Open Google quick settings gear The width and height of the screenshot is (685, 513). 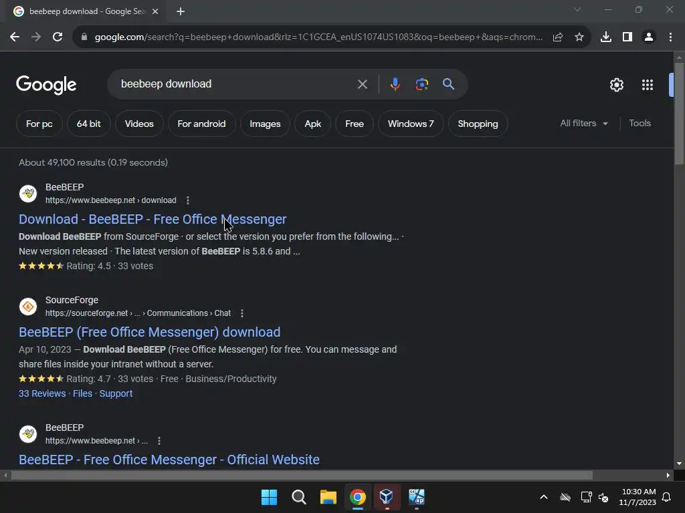coord(616,85)
